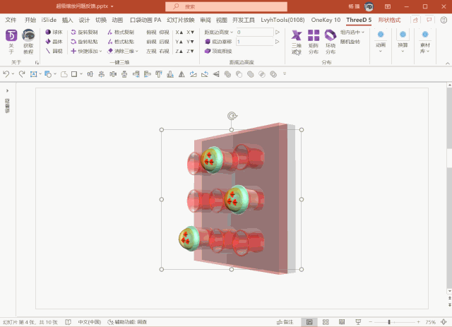The width and height of the screenshot is (452, 327).
Task: Toggle 备注 notes pane
Action: 285,322
